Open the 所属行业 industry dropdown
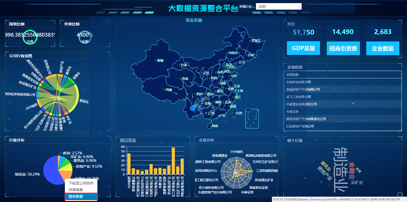Viewport: 407px width, 202px height. [x=279, y=7]
